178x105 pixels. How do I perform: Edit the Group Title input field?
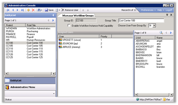[x=141, y=20]
